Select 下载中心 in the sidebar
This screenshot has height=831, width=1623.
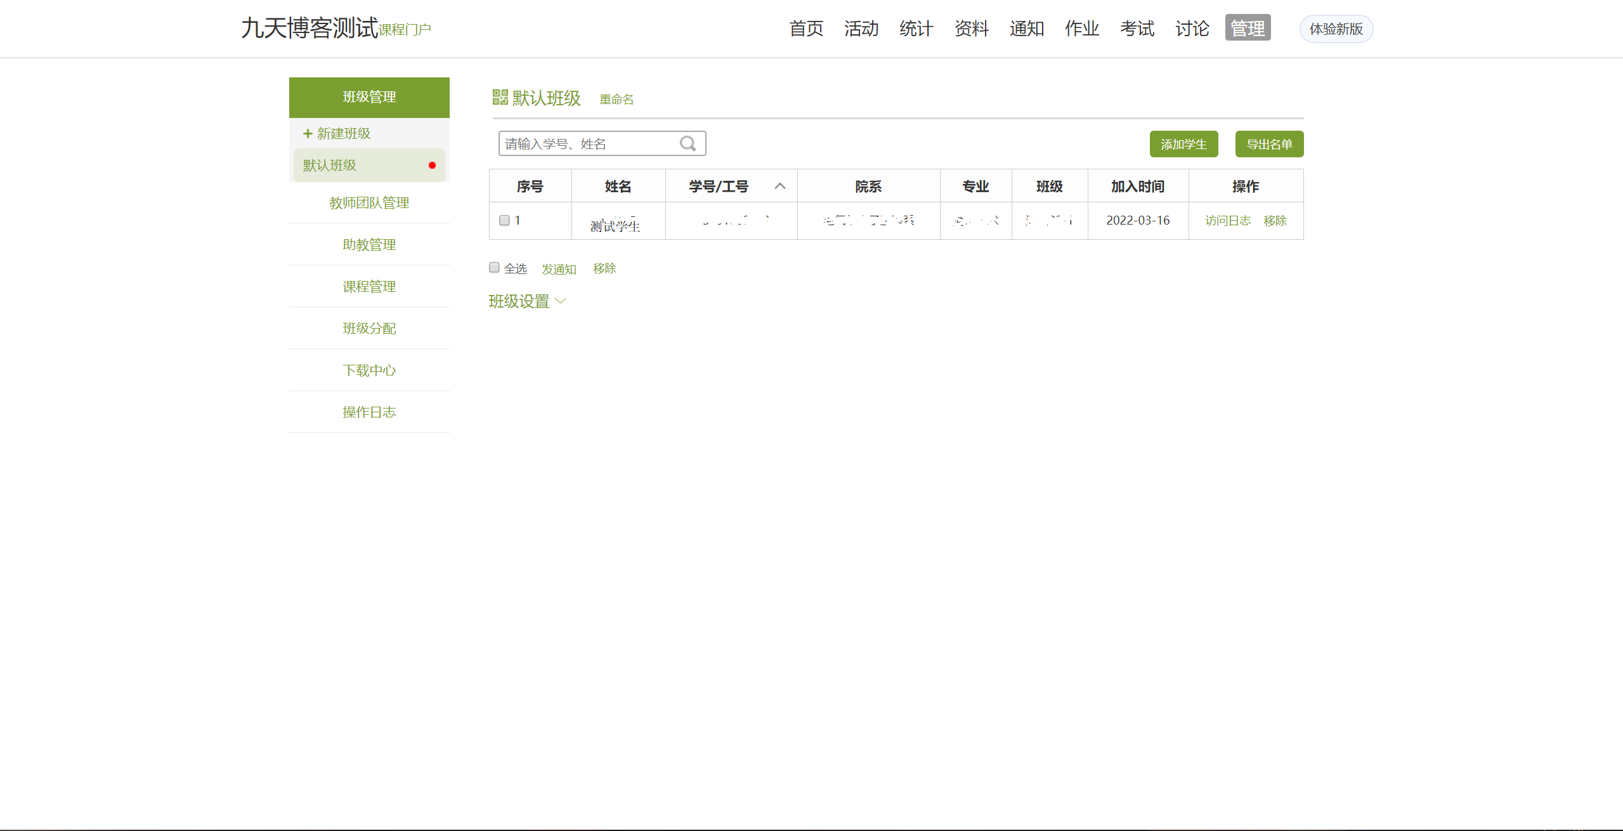pyautogui.click(x=368, y=370)
